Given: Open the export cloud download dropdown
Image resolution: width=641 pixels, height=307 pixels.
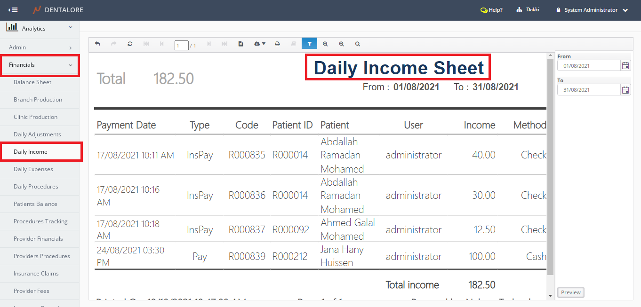Looking at the screenshot, I should tap(259, 44).
